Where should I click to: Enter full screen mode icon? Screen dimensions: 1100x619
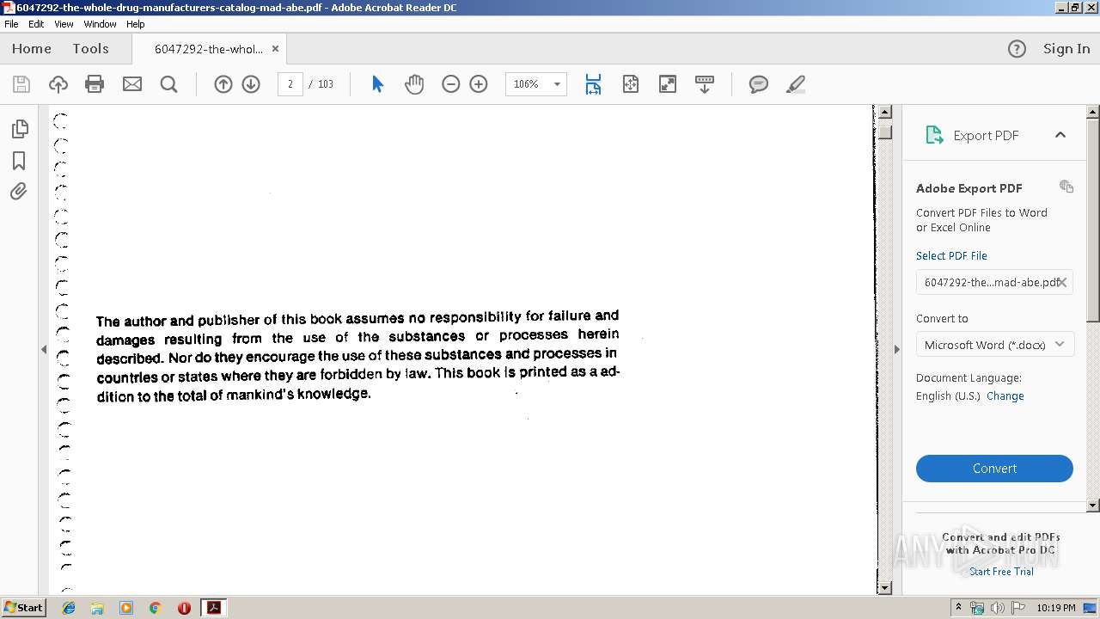coord(668,84)
